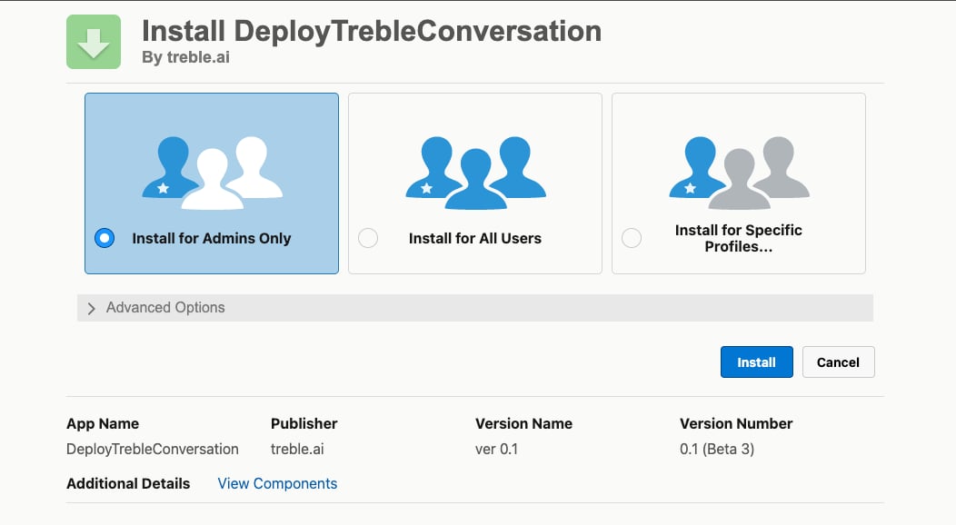This screenshot has width=956, height=525.
Task: Click the Version Name value 'ver 0.1'
Action: pyautogui.click(x=496, y=449)
